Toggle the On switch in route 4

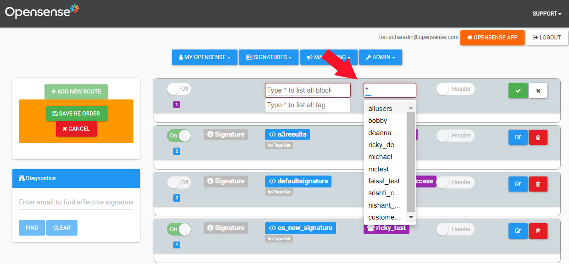(x=179, y=229)
